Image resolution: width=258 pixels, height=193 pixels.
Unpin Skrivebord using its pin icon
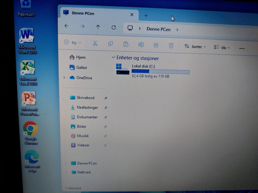pos(106,98)
